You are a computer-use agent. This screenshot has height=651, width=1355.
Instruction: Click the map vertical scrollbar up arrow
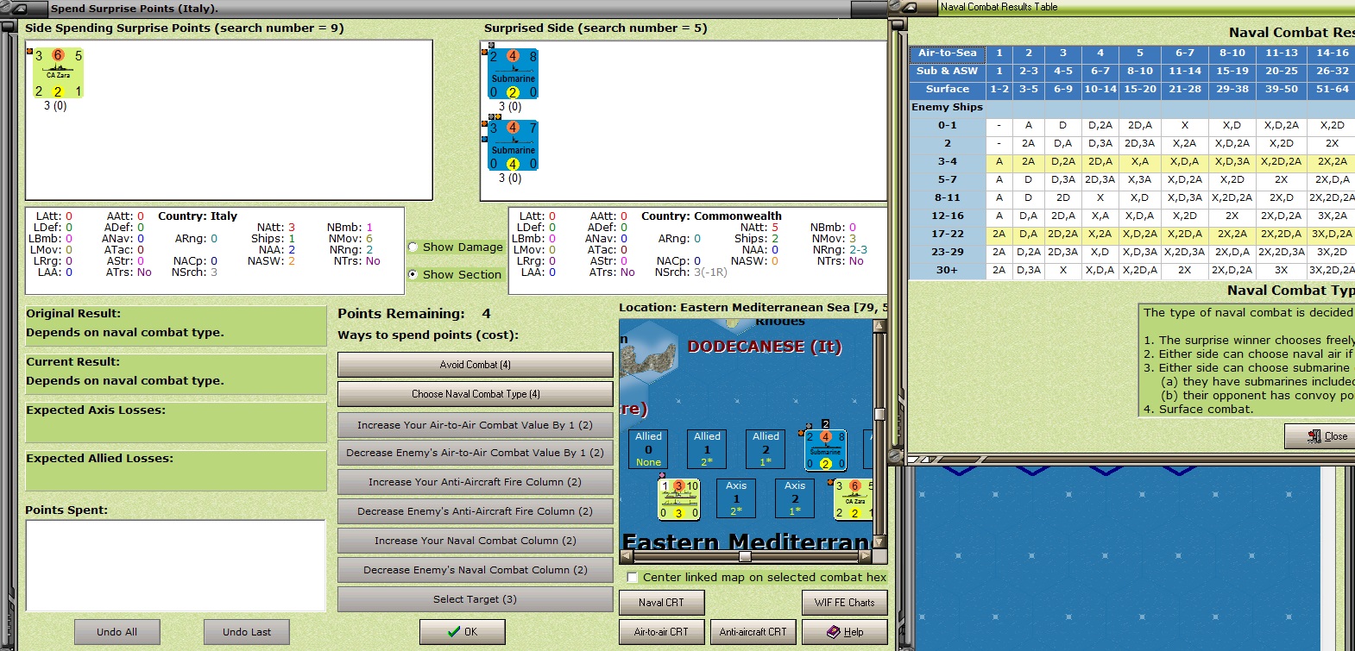tap(879, 326)
